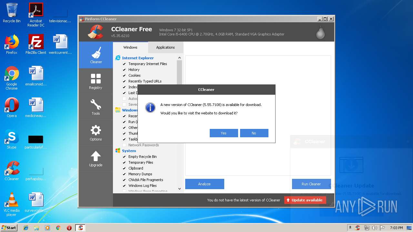Switch to the Windows tab
This screenshot has width=413, height=232.
click(x=130, y=47)
